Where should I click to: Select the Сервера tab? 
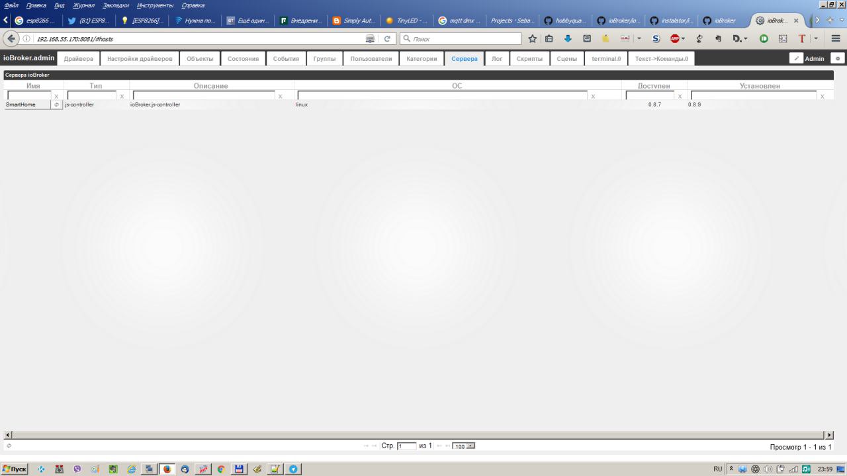pyautogui.click(x=465, y=59)
